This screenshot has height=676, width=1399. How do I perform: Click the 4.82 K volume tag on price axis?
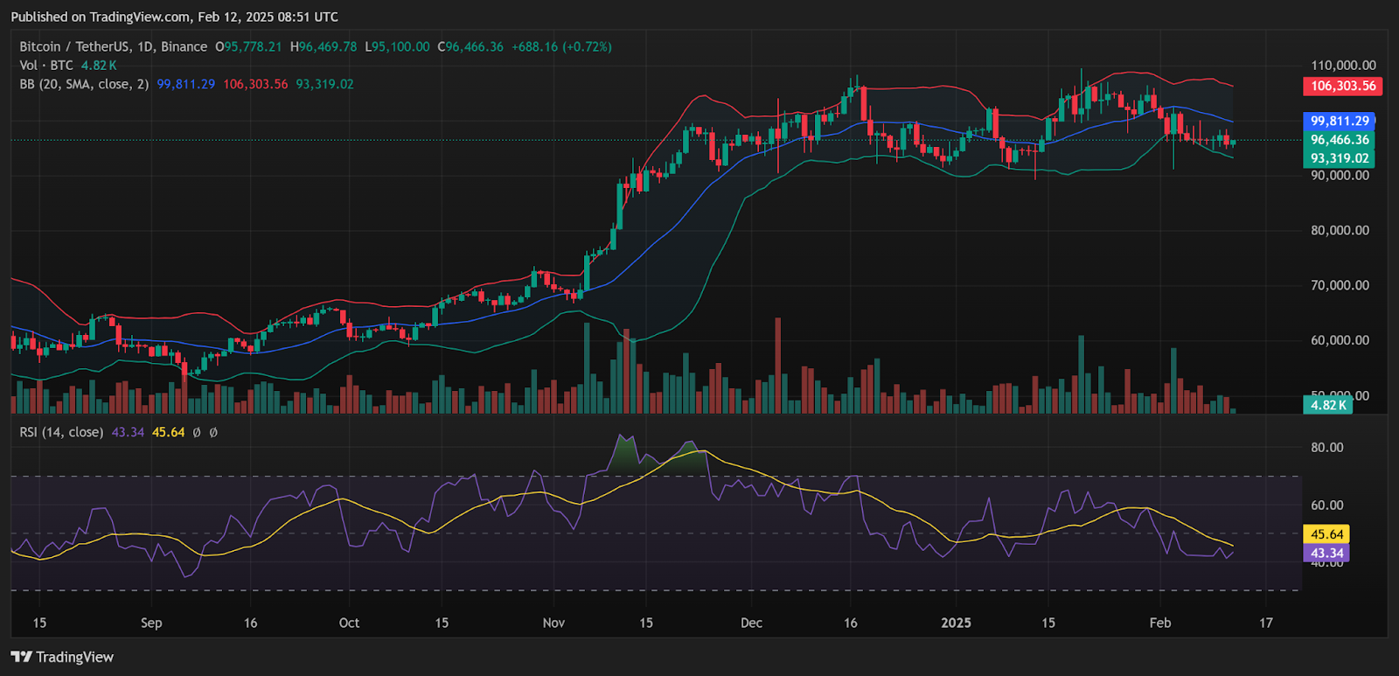1327,405
